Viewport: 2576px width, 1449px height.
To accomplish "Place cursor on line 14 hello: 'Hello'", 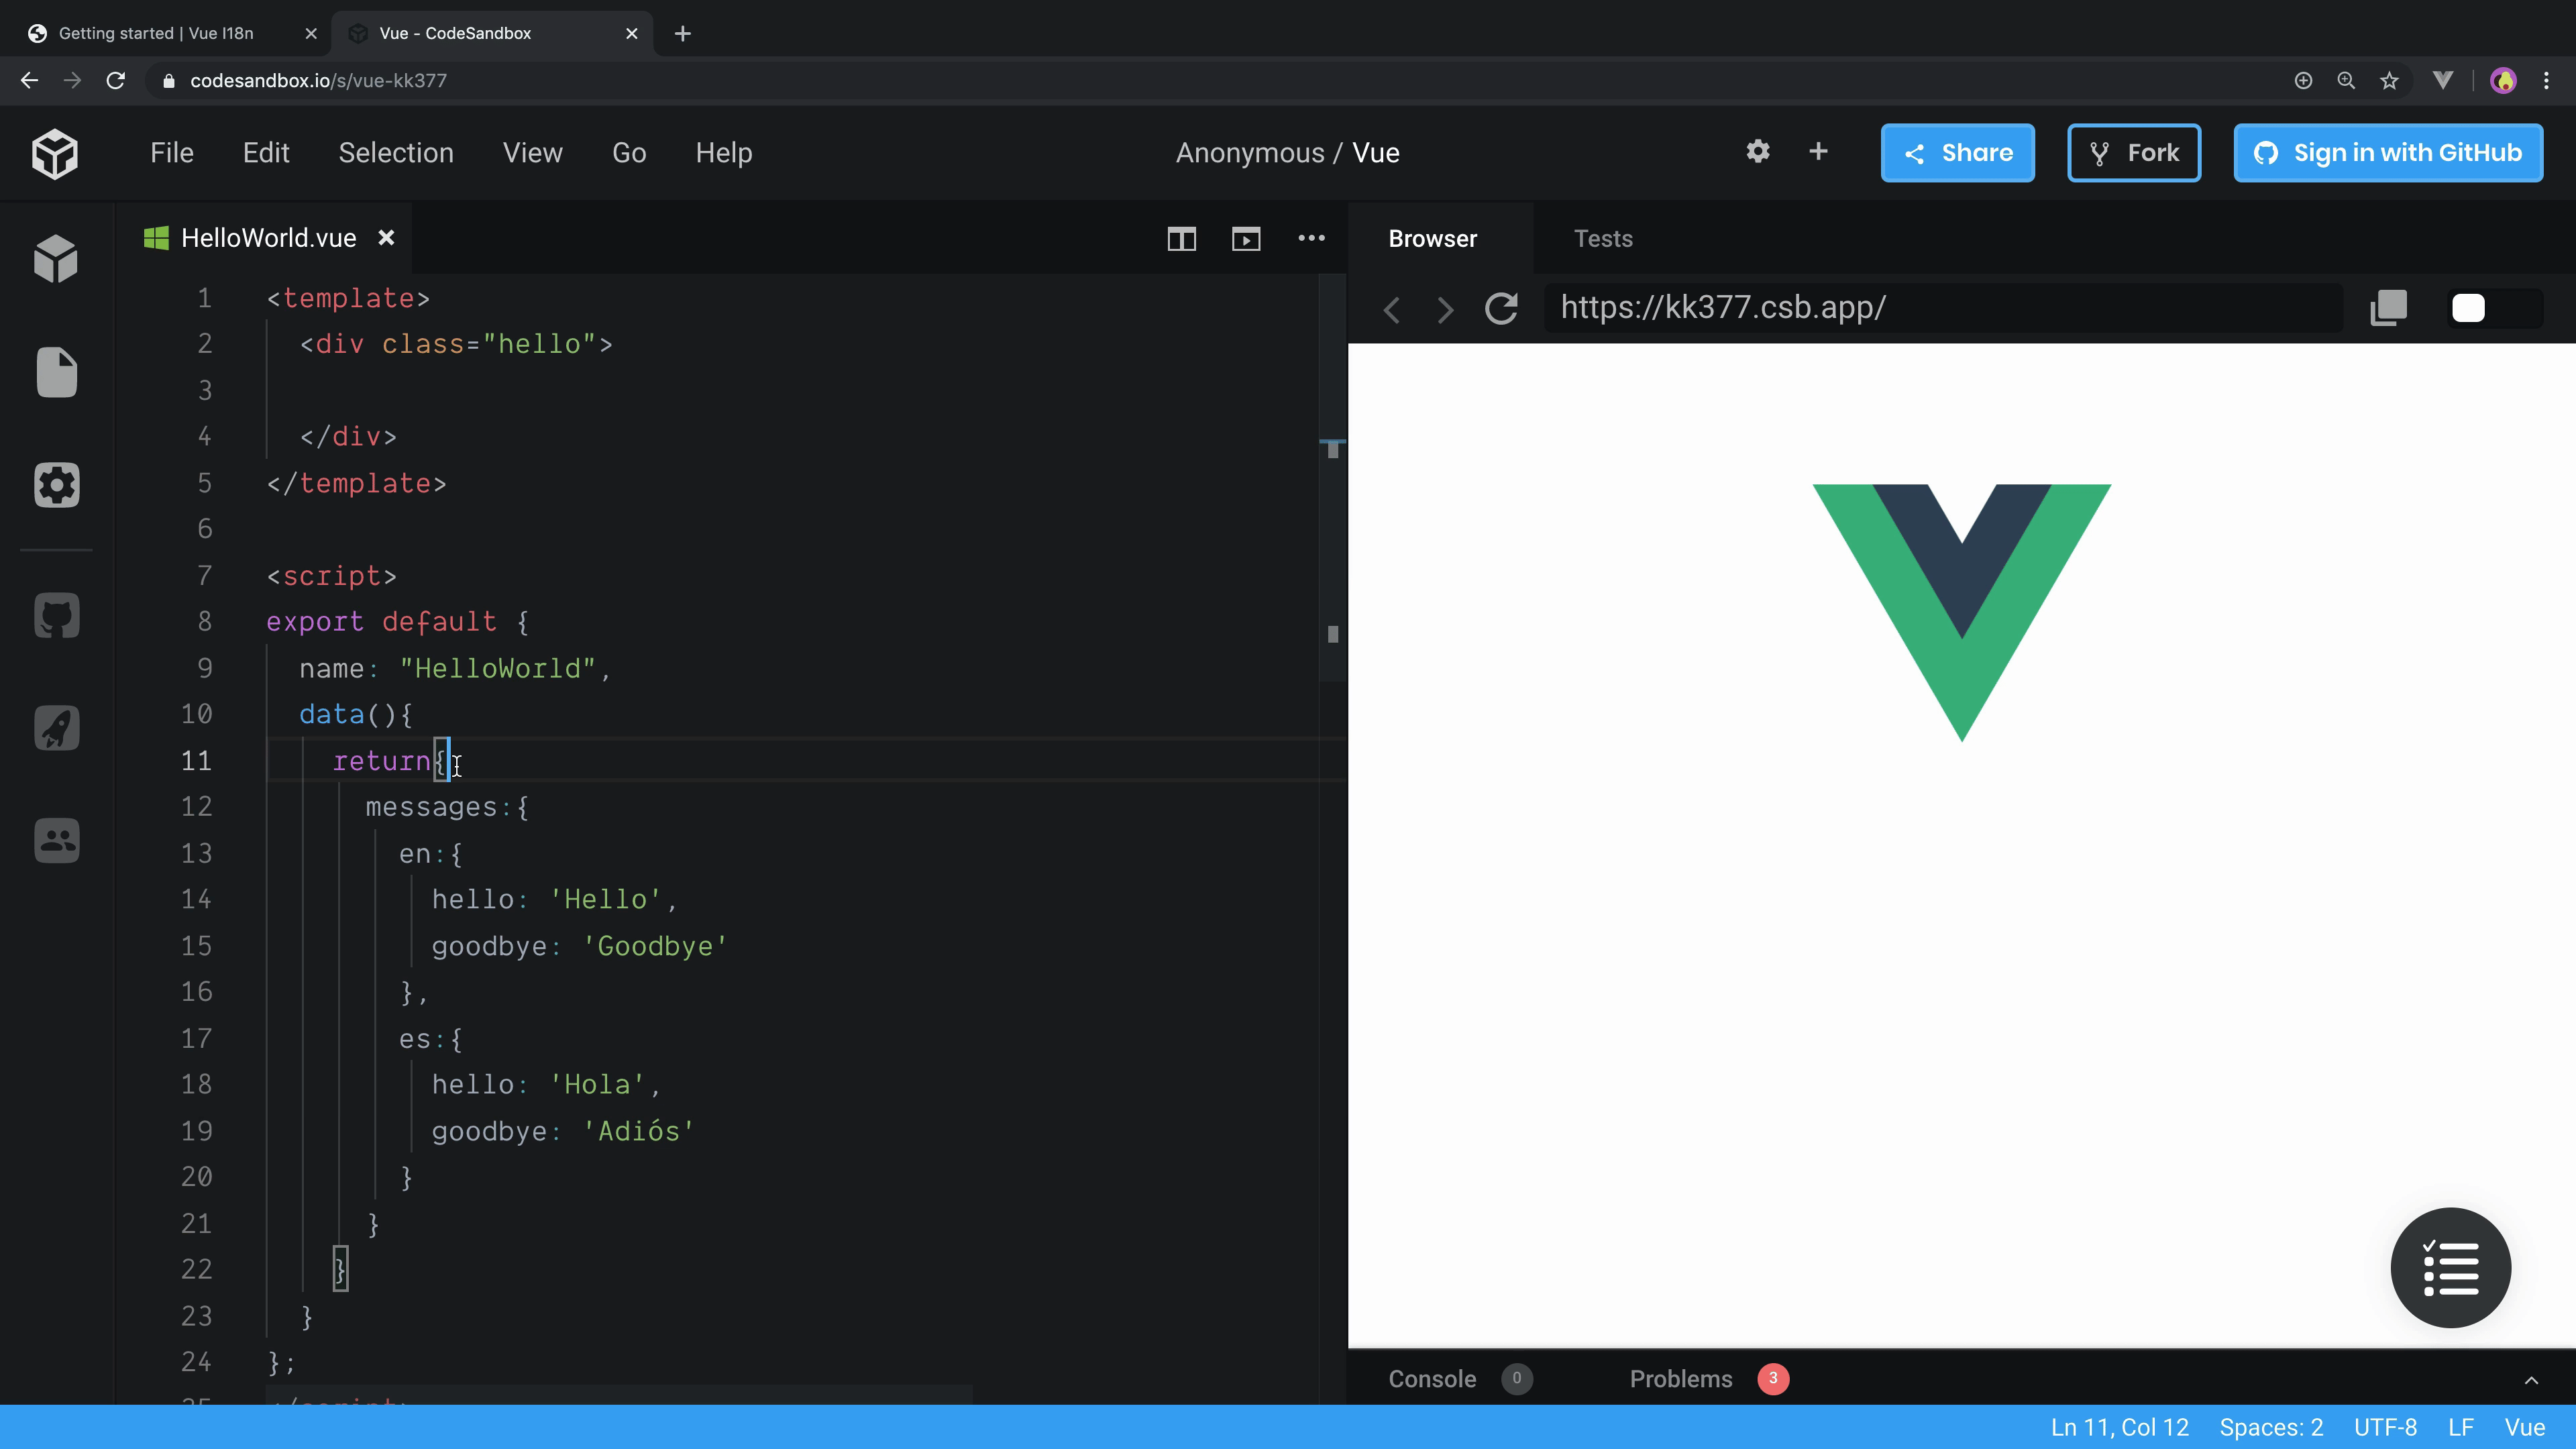I will coord(554,900).
